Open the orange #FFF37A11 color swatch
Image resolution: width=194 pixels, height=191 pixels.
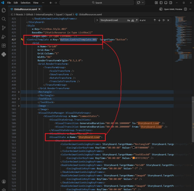point(134,158)
